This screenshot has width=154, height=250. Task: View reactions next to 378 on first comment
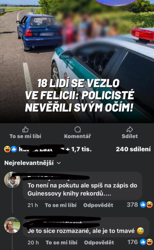point(146,205)
